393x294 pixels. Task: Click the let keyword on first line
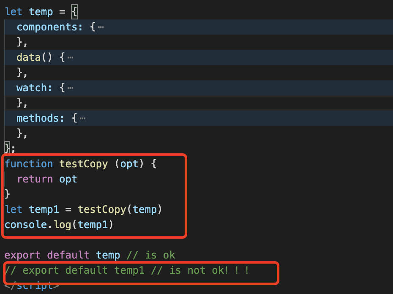tap(14, 12)
